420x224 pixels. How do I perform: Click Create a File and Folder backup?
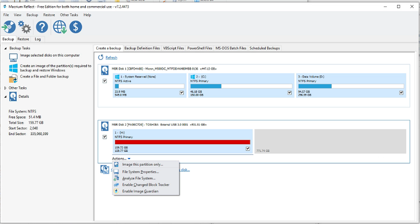point(45,76)
